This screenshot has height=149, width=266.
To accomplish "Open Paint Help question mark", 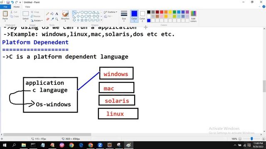I will 264,7.
